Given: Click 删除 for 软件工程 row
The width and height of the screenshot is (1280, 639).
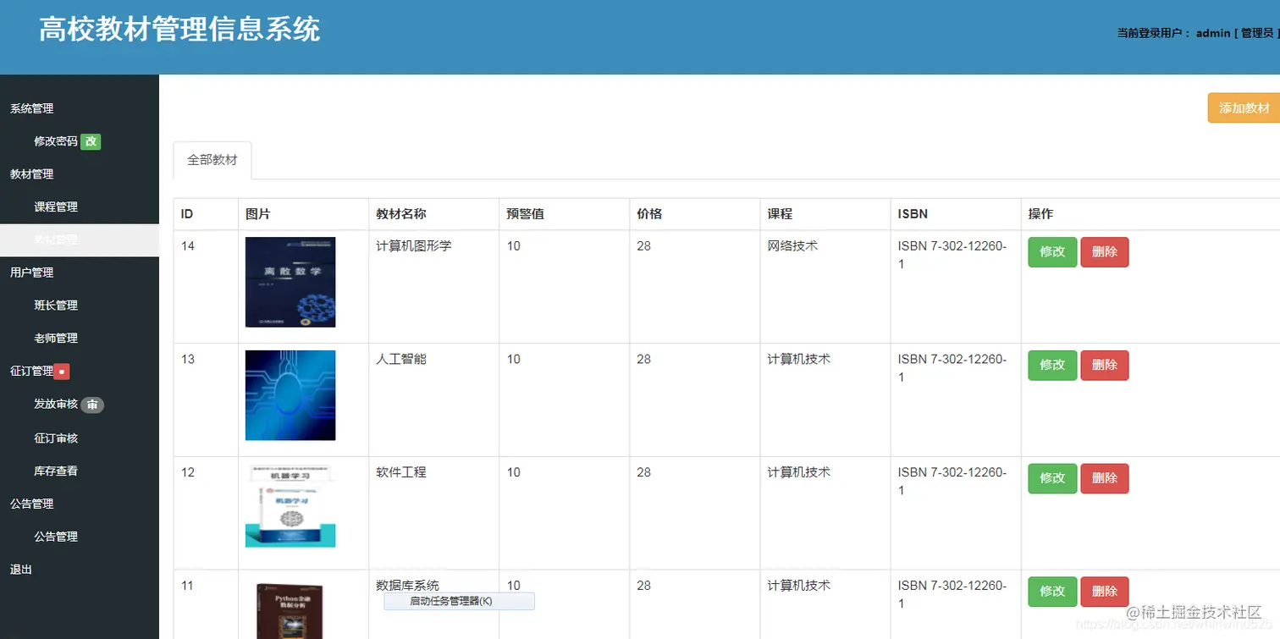Looking at the screenshot, I should pos(1105,478).
